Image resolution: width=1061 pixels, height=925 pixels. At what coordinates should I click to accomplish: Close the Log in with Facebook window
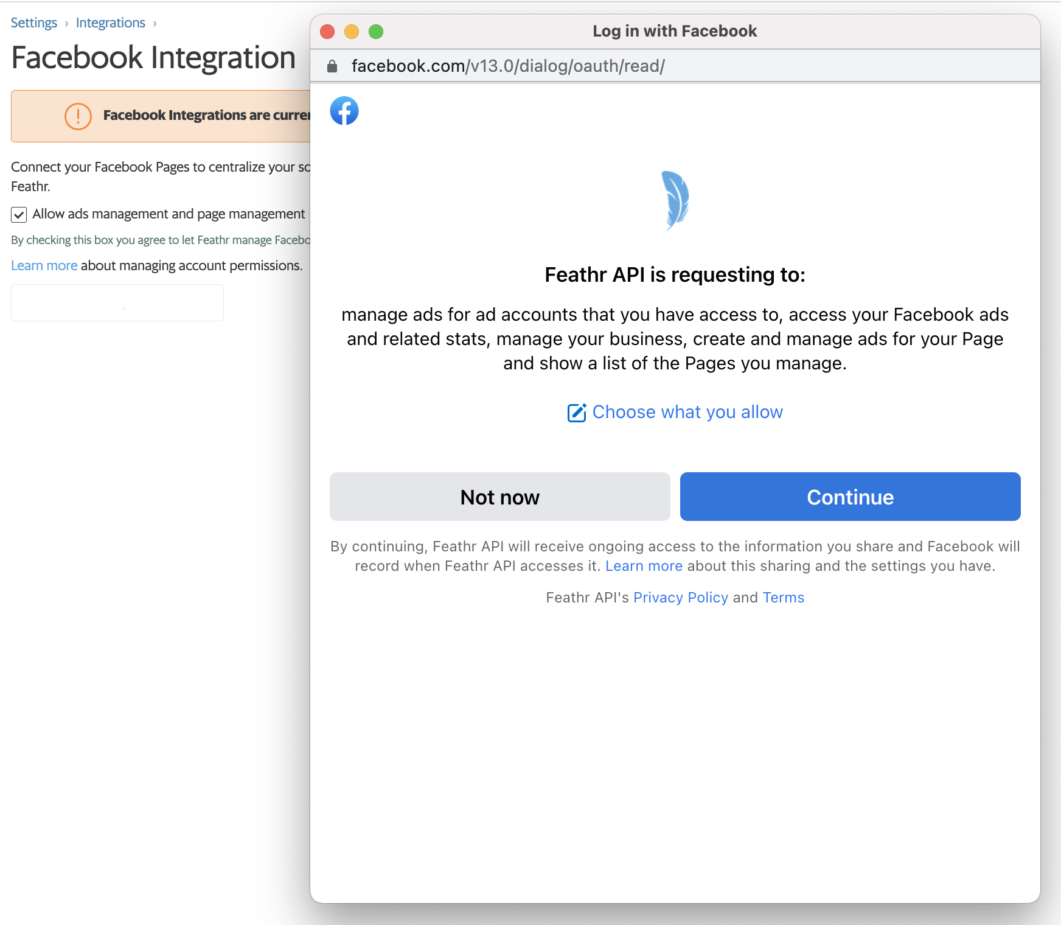click(x=327, y=31)
